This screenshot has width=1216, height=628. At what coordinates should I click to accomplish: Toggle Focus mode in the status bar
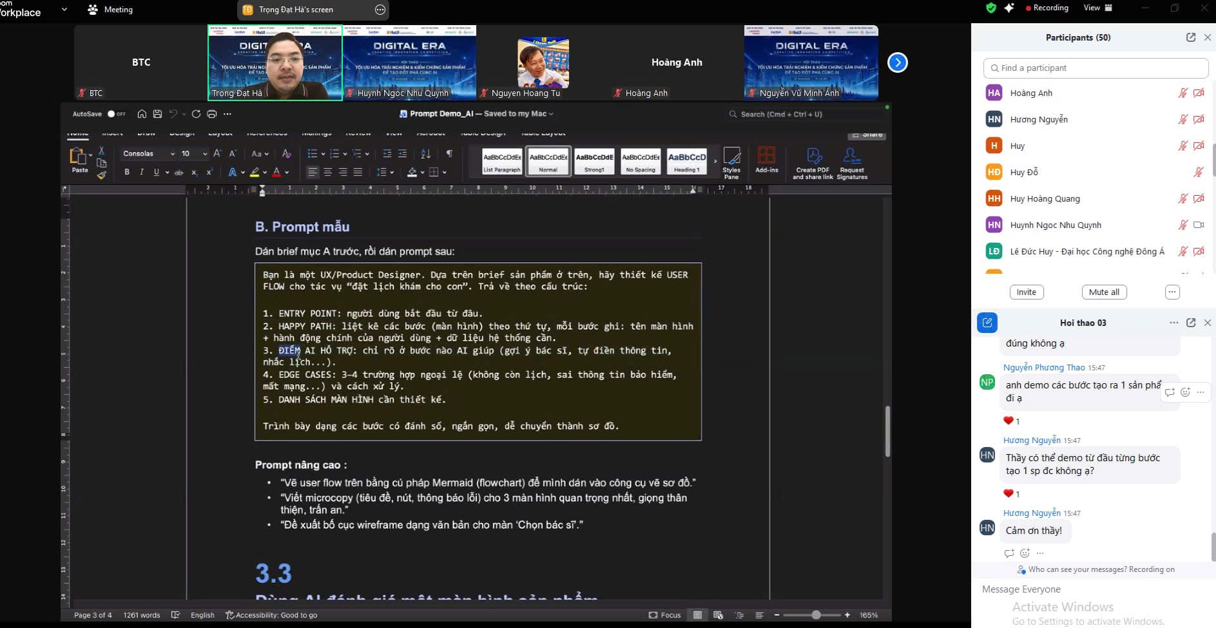[664, 615]
